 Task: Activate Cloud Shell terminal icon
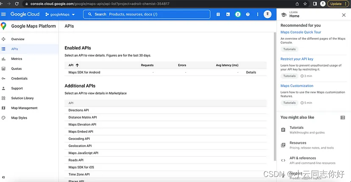pos(228,14)
